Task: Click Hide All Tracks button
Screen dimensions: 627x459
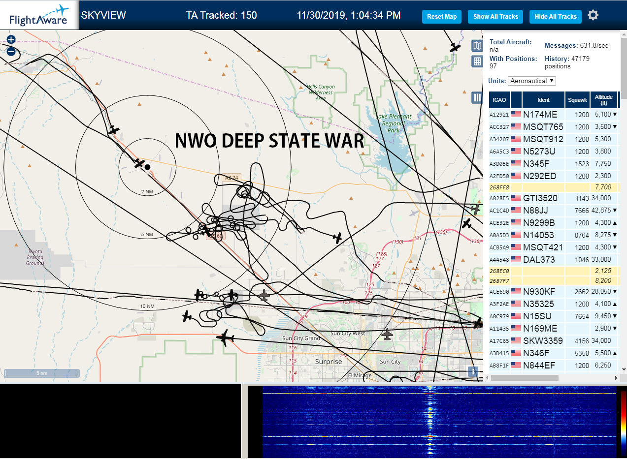Action: click(556, 17)
